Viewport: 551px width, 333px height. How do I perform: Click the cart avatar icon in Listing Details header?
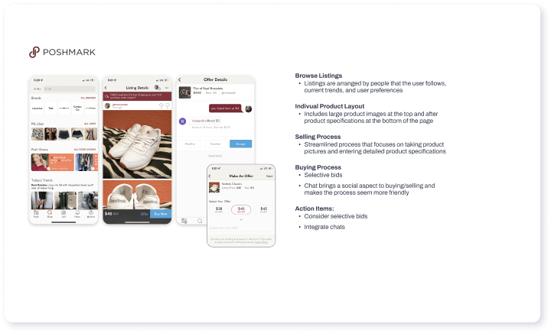point(157,87)
